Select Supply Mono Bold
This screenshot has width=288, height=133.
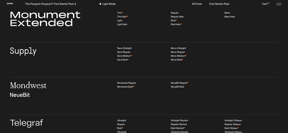click(x=177, y=60)
